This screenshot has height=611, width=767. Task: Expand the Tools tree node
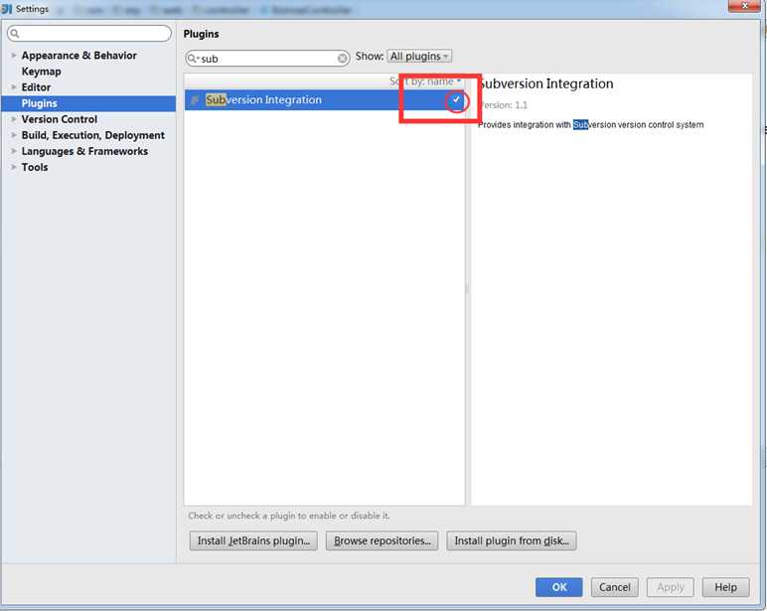[x=14, y=167]
